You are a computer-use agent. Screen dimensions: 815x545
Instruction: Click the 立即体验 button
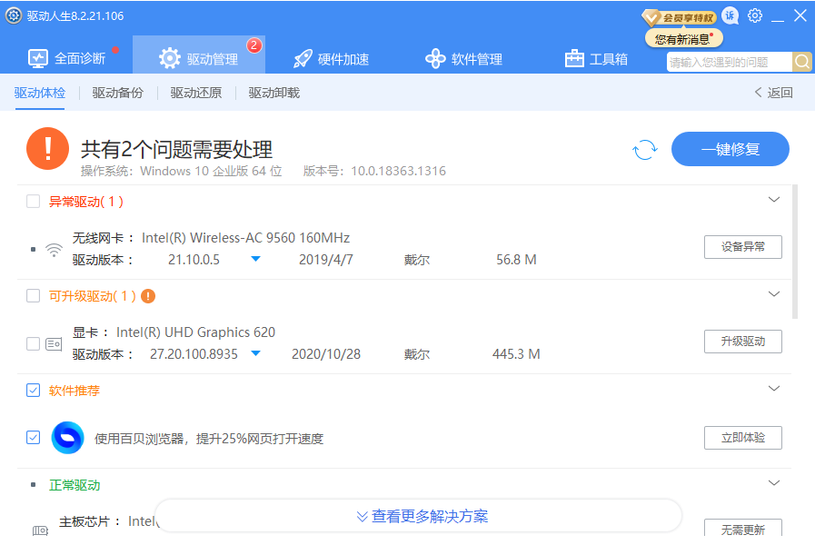(x=742, y=438)
